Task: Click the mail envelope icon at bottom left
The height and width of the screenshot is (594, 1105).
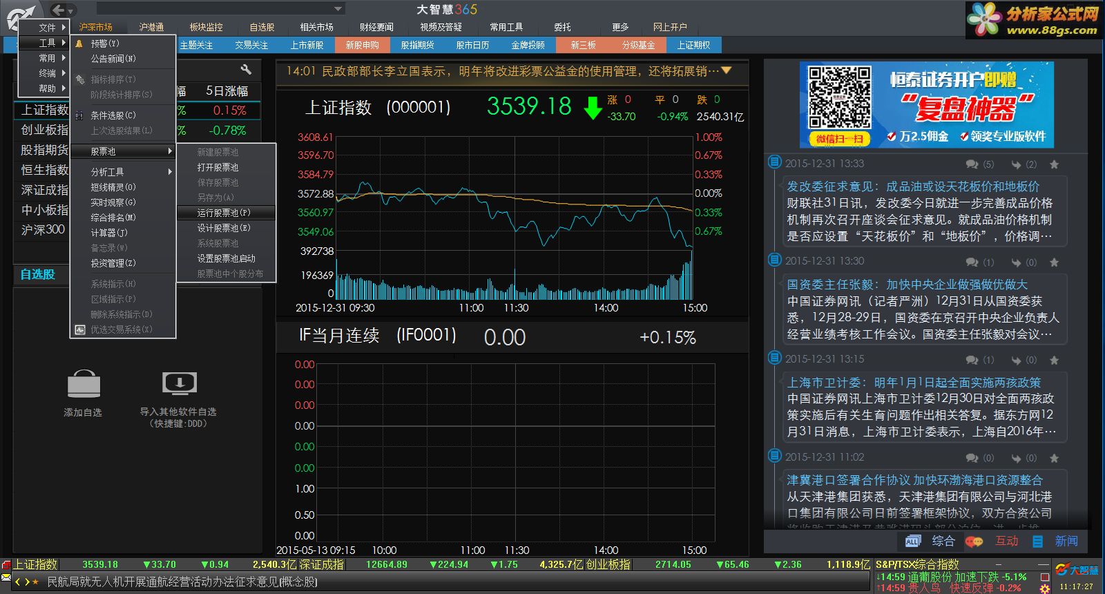Action: pyautogui.click(x=6, y=577)
